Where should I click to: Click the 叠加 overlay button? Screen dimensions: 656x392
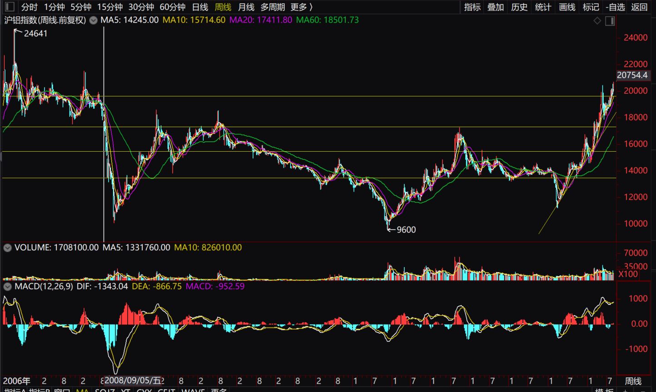coord(496,7)
